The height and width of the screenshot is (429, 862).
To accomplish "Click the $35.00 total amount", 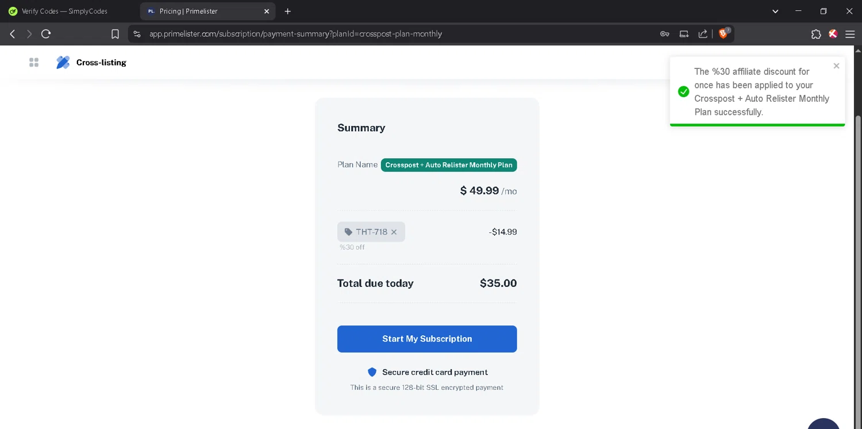I will 498,283.
